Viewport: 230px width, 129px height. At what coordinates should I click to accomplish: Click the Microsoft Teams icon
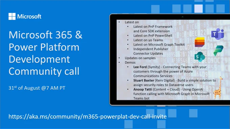pos(218,34)
